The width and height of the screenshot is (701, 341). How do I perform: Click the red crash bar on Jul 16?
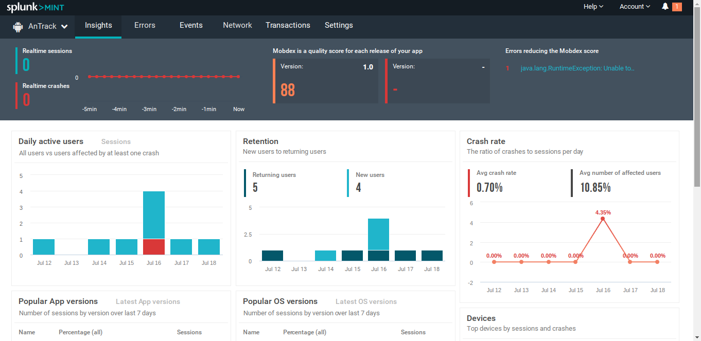[153, 247]
